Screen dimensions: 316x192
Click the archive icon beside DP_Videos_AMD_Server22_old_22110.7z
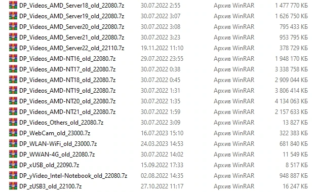[13, 48]
